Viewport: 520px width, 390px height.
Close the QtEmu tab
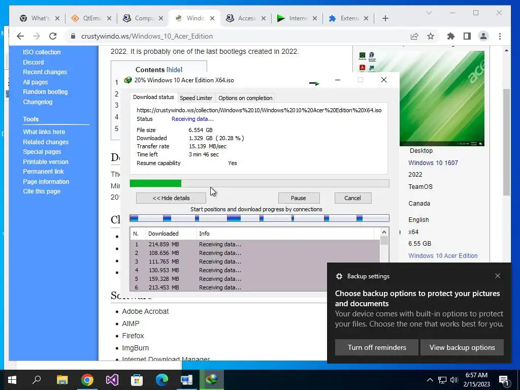click(109, 18)
